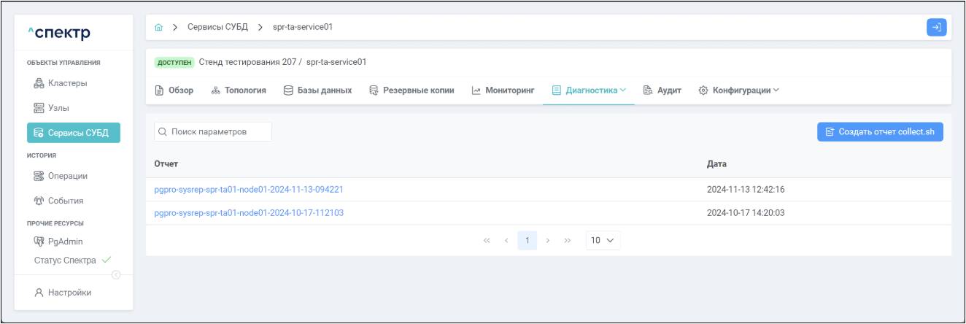
Task: Open the page size dropdown showing 10
Action: coord(603,240)
